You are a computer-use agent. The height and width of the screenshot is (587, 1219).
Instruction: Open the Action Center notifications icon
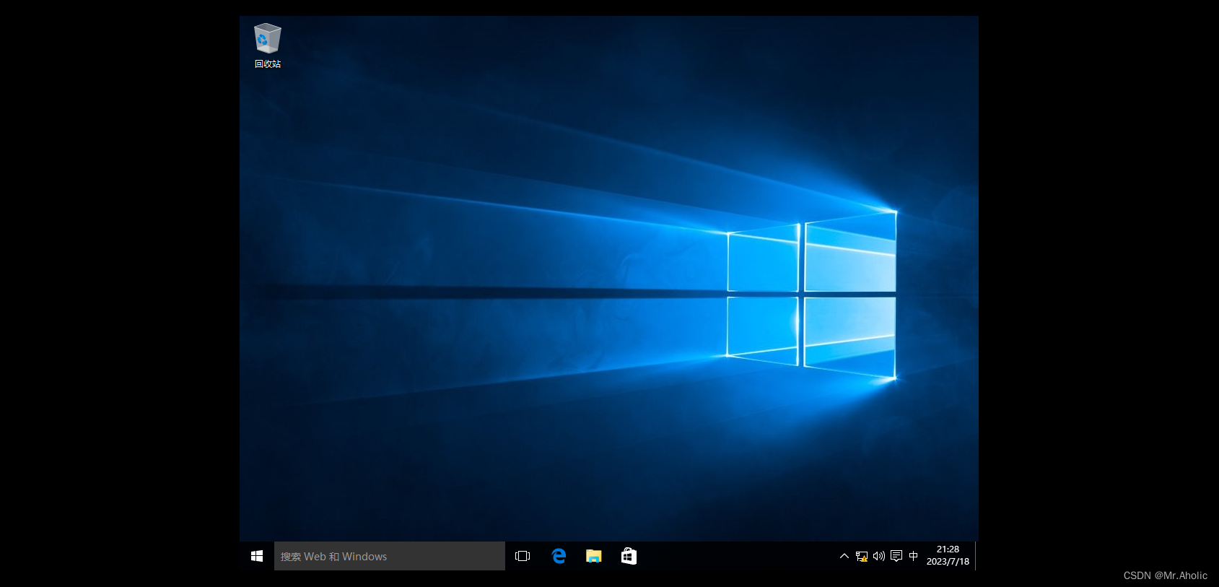(x=896, y=556)
